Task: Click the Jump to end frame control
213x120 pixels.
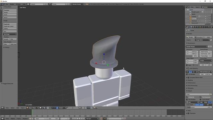Action: coord(84,119)
